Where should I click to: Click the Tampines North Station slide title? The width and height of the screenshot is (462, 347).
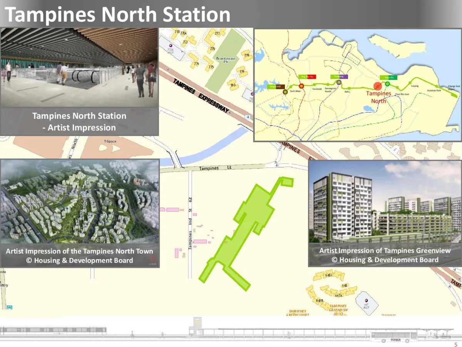[x=117, y=14]
